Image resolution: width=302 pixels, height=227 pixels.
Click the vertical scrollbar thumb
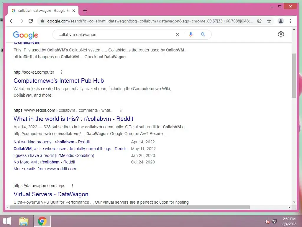(294, 76)
